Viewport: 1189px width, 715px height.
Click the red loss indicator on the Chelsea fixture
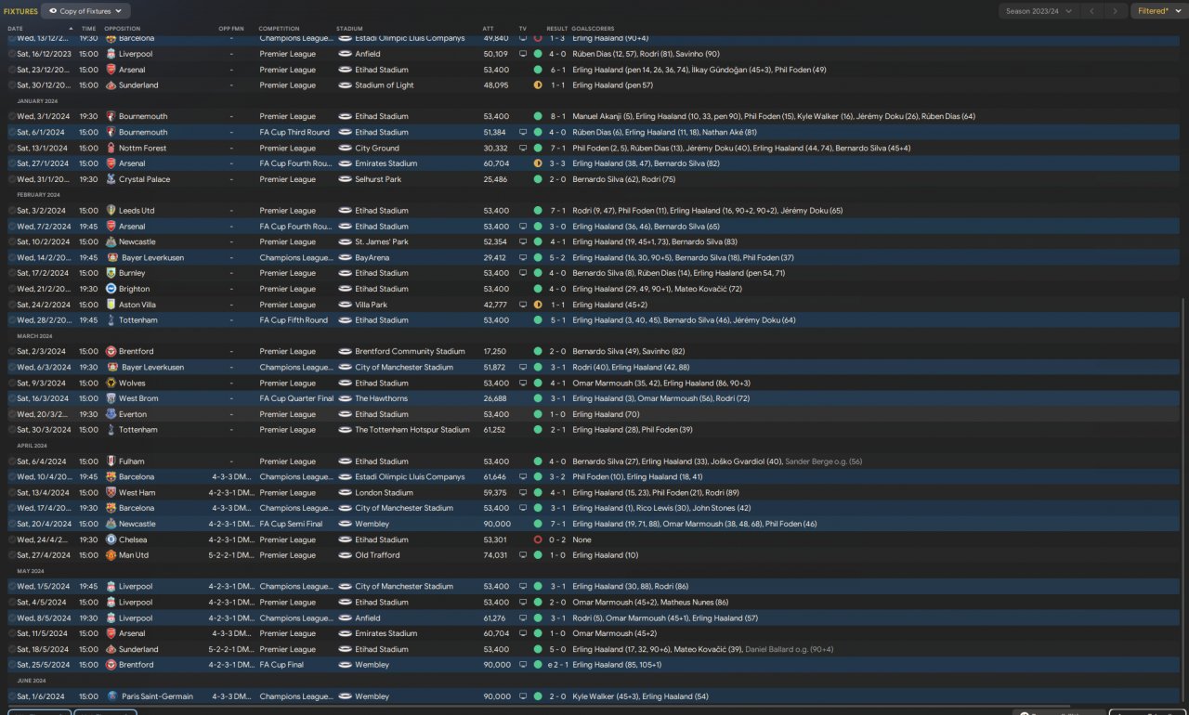[537, 539]
